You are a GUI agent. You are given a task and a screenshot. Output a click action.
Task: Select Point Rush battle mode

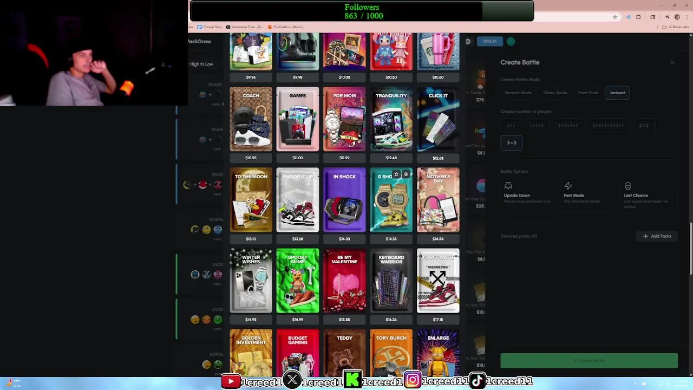588,93
